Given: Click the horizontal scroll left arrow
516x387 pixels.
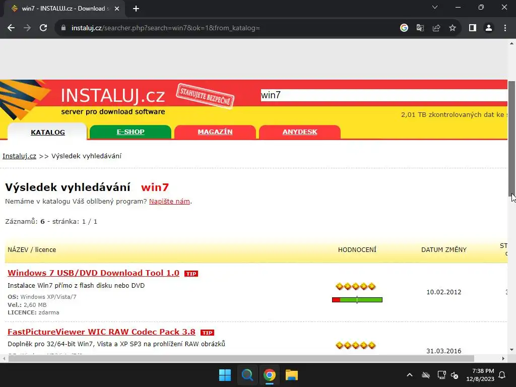Looking at the screenshot, I should point(4,358).
